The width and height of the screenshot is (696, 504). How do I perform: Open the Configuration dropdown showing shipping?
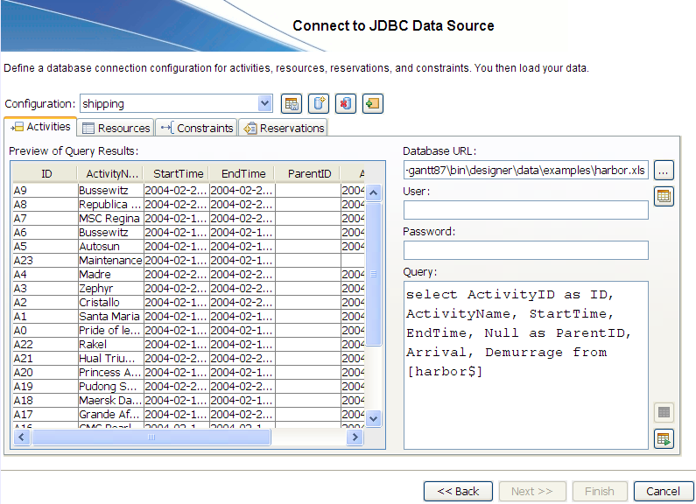[x=265, y=104]
